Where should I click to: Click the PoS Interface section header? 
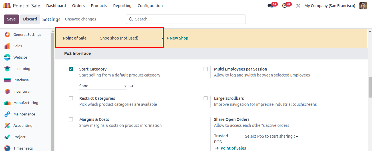coord(77,53)
